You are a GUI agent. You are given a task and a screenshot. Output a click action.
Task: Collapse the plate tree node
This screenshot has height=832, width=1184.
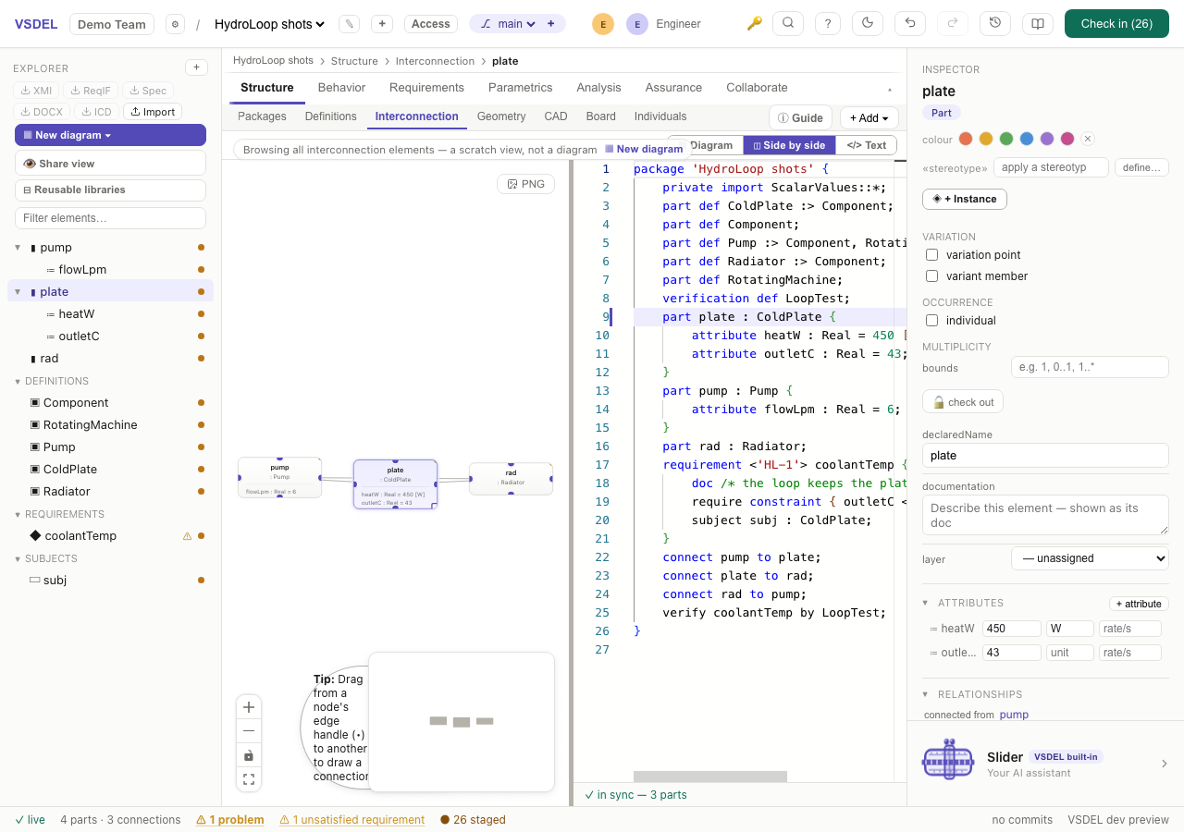(x=18, y=292)
